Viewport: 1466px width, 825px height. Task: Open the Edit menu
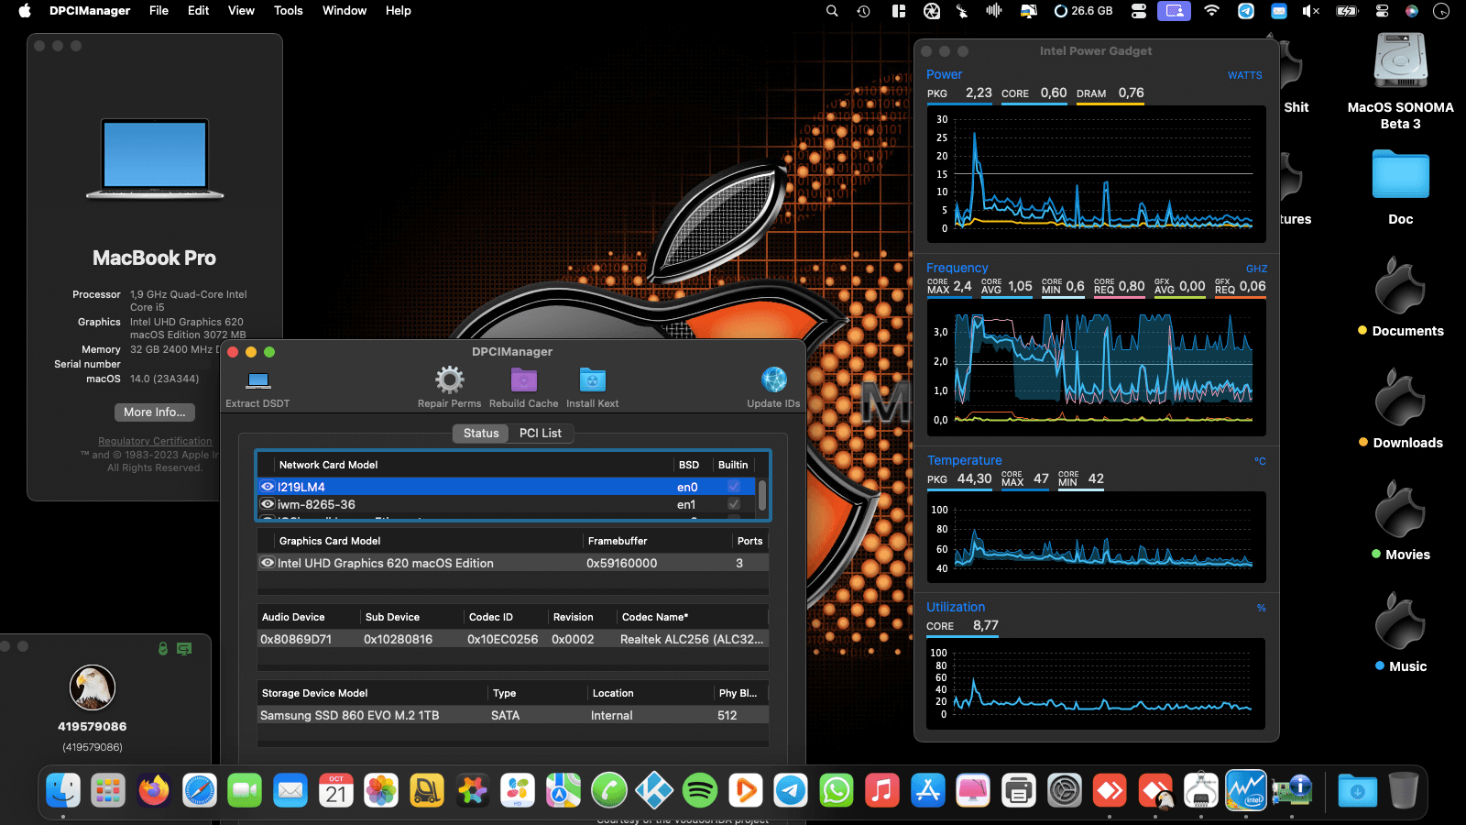(198, 11)
